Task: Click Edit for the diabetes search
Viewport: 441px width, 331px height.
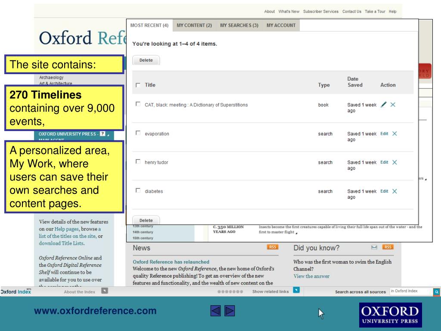Action: coord(384,191)
